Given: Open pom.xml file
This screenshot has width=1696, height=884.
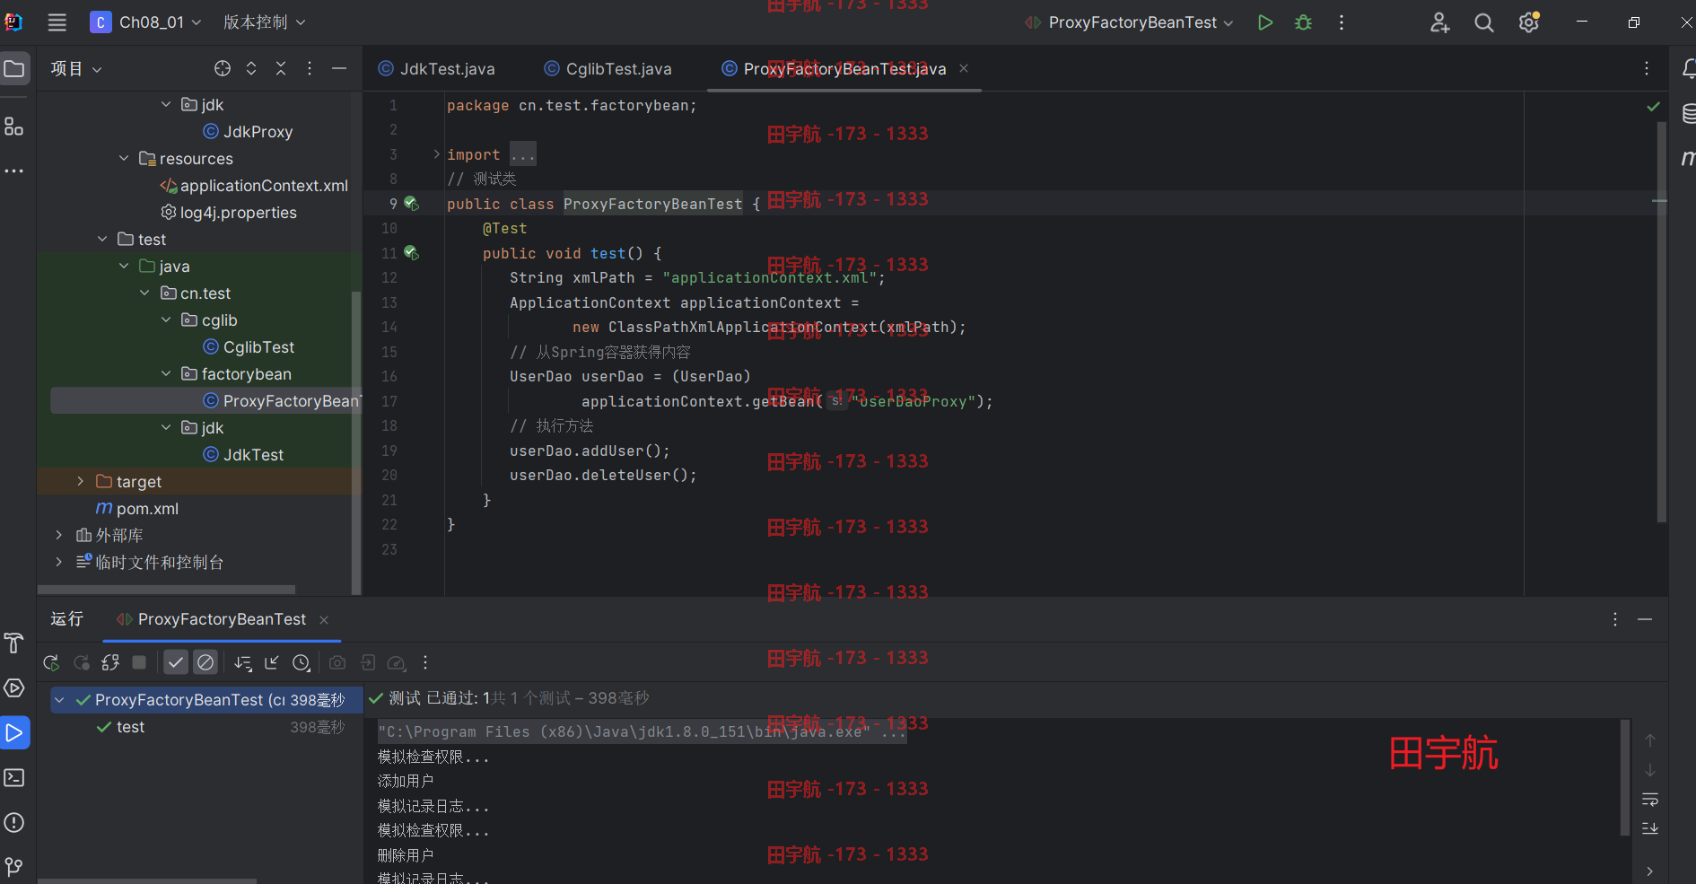Looking at the screenshot, I should click(137, 509).
